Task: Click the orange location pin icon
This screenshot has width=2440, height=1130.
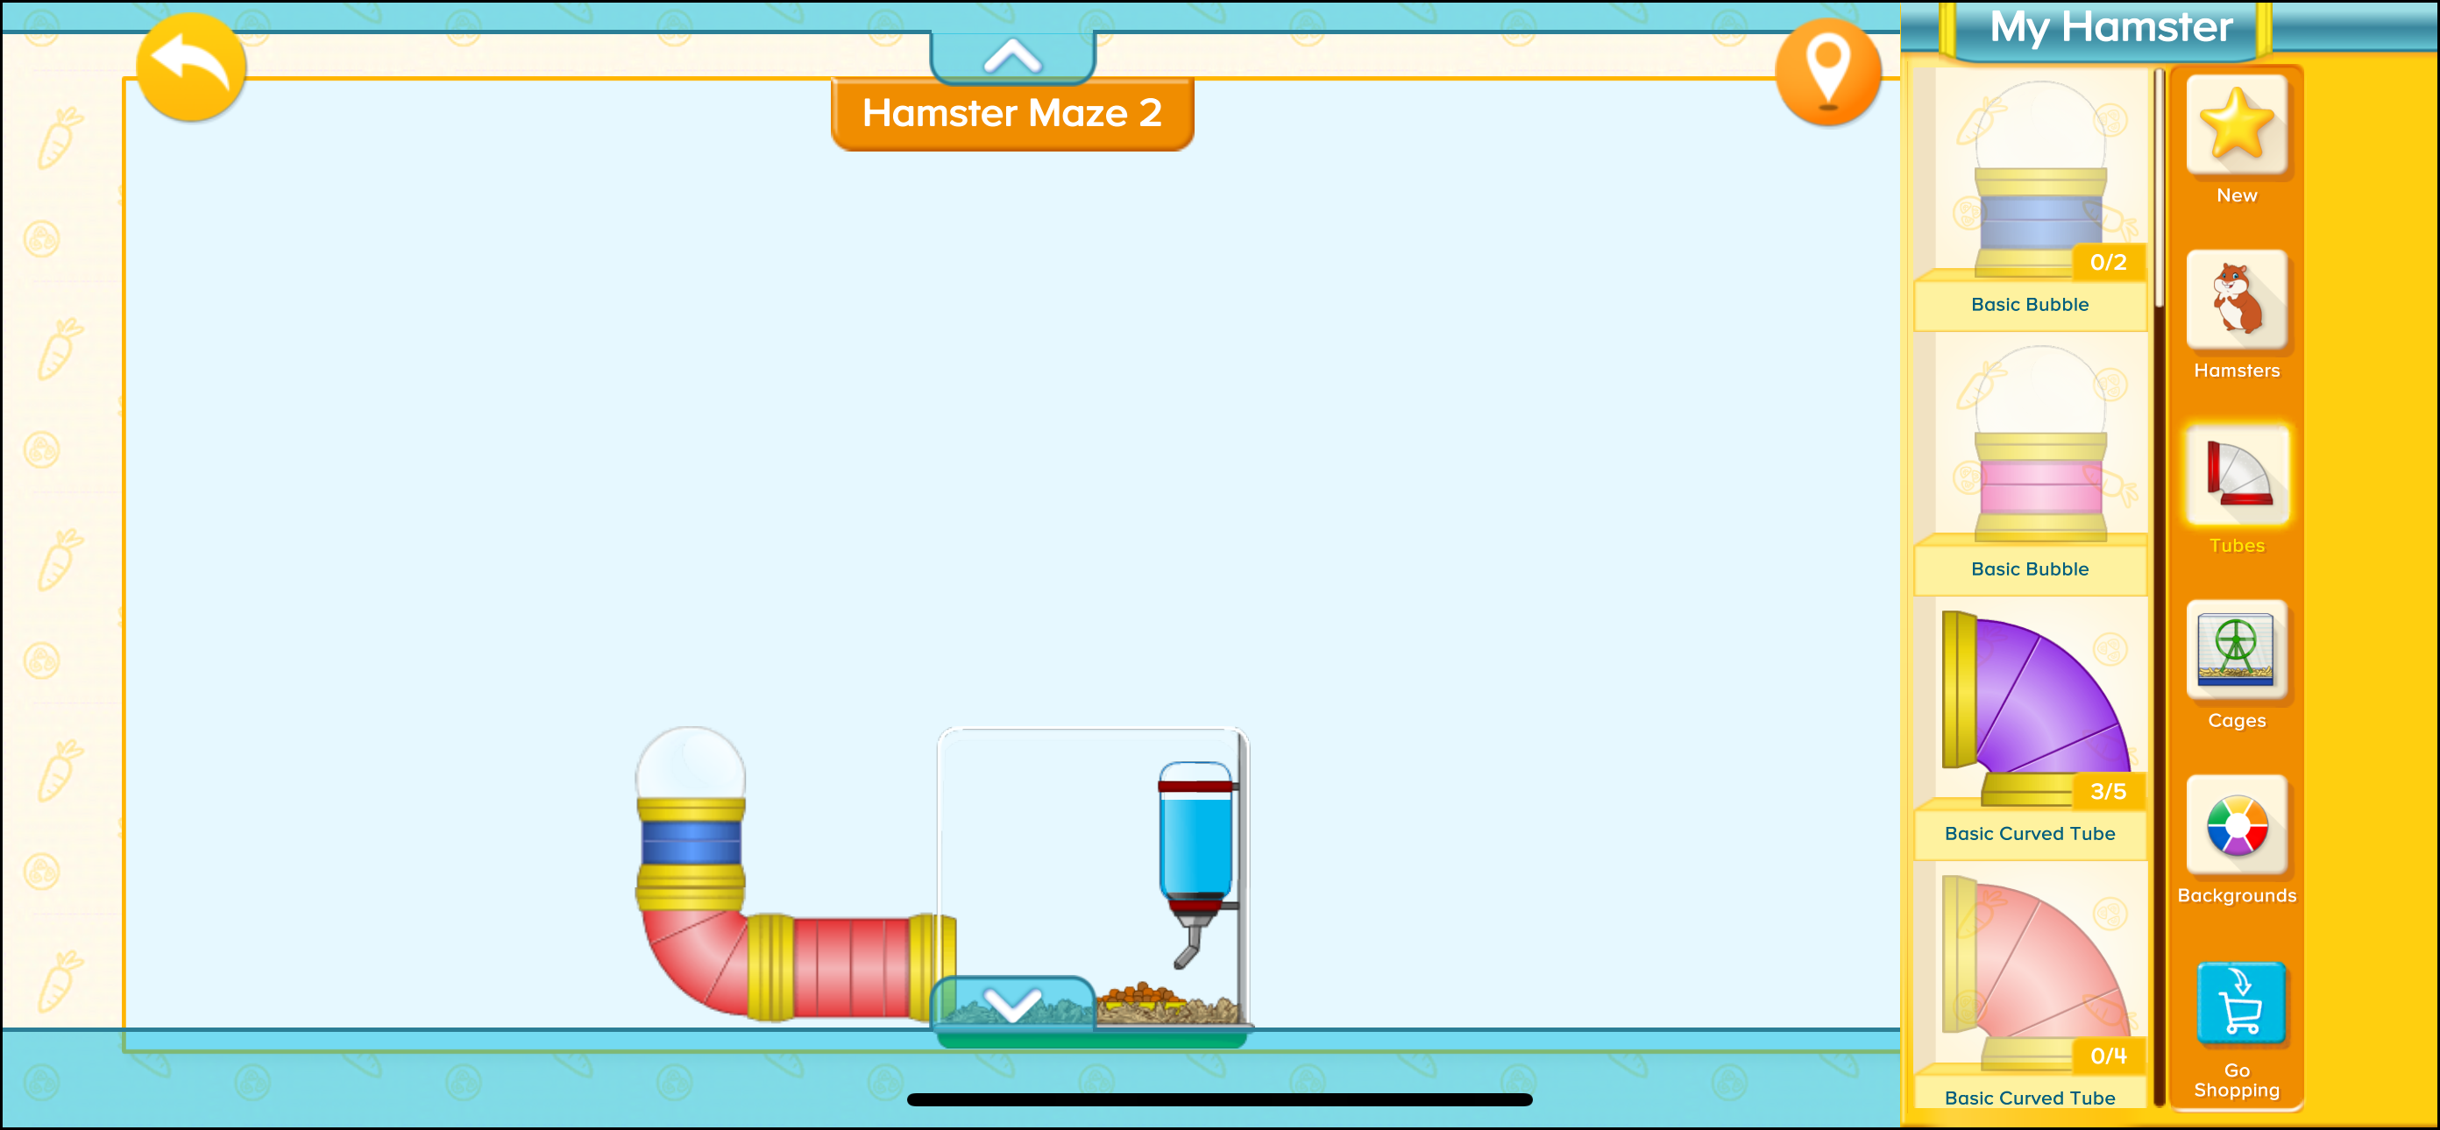Action: (x=1827, y=74)
